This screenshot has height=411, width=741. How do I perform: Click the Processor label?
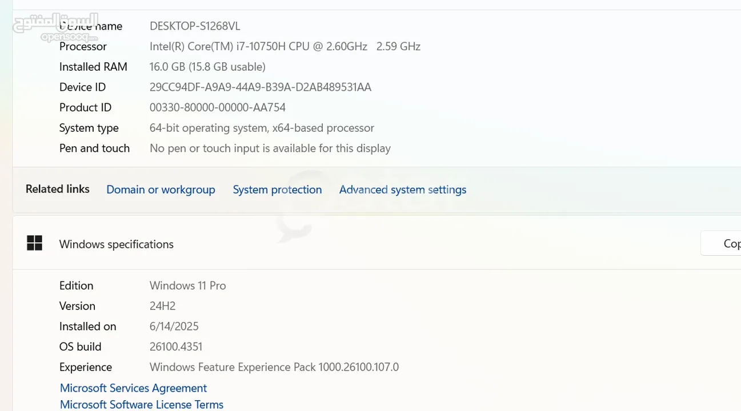(83, 47)
